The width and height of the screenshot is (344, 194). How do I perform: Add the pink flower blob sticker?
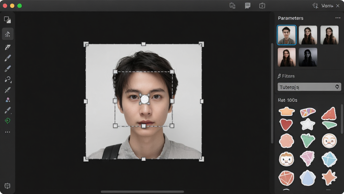pos(286,141)
